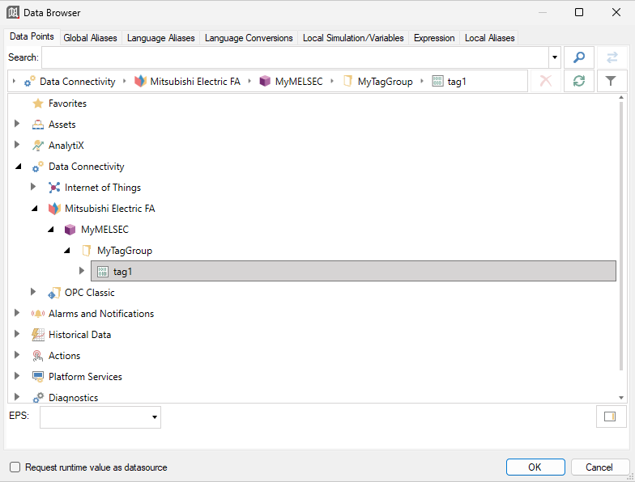
Task: Open the Expression tab
Action: (434, 38)
